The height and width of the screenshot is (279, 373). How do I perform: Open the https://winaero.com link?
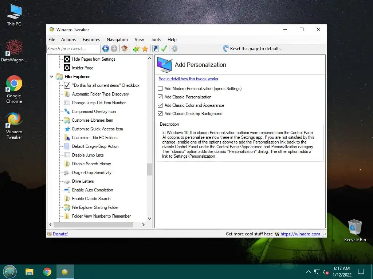[x=300, y=234]
